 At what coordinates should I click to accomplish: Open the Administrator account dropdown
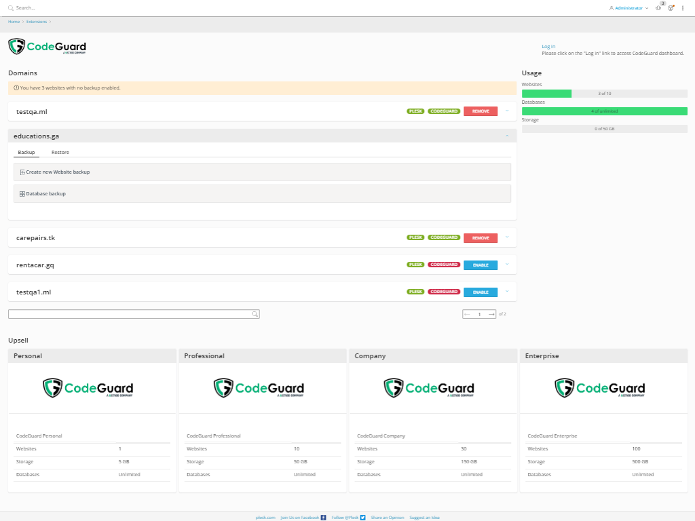coord(628,8)
